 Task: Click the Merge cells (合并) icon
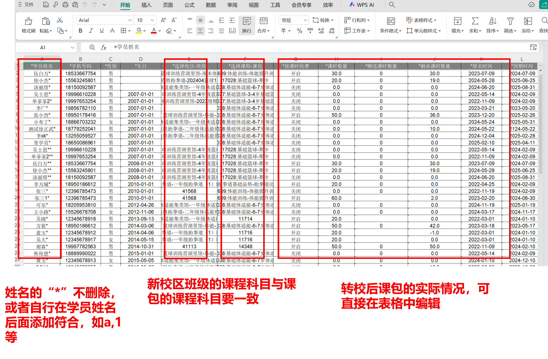[264, 21]
